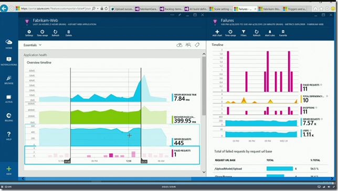This screenshot has width=338, height=191.
Task: Click the tag icon in Essentials bar
Action: coord(197,45)
